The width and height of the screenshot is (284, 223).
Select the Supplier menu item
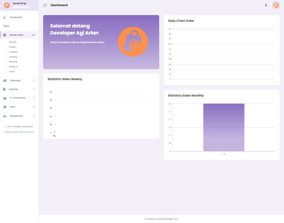(x=13, y=52)
